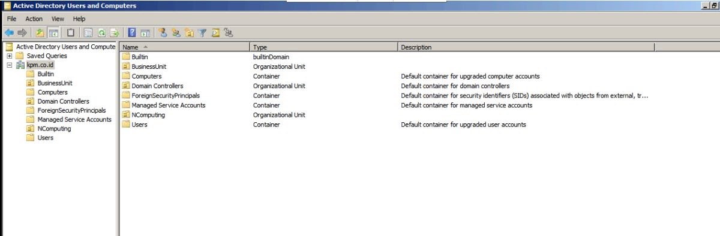Click 'Container' type in the Computers row
720x236 pixels.
coord(266,76)
